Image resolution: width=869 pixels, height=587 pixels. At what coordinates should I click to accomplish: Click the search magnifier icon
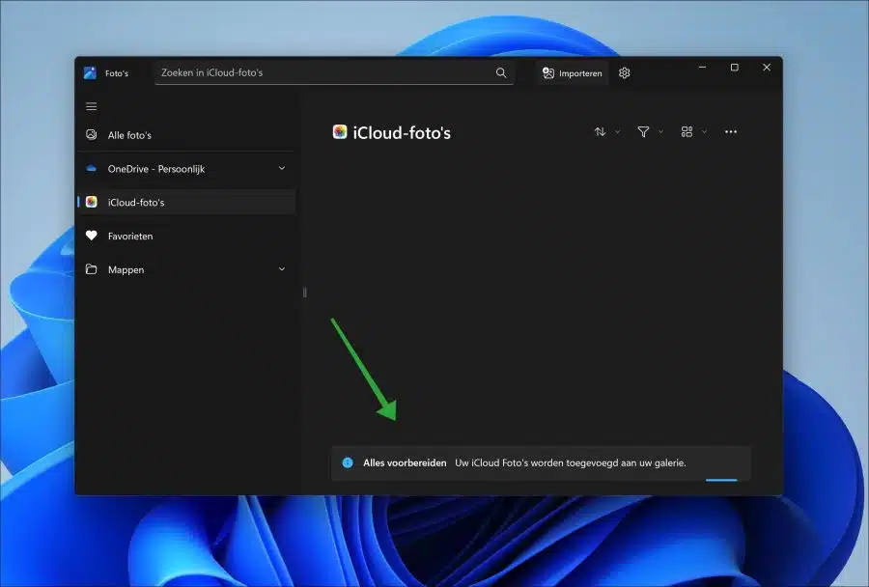tap(501, 72)
